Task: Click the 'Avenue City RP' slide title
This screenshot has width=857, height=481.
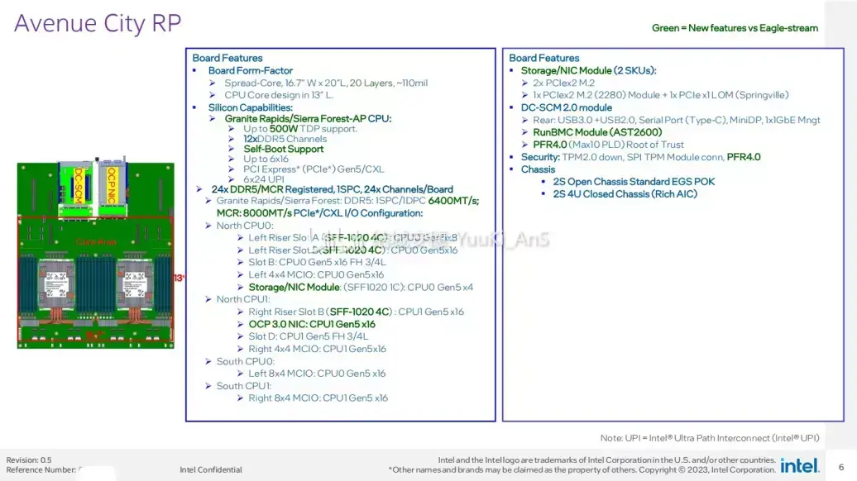Action: [98, 23]
